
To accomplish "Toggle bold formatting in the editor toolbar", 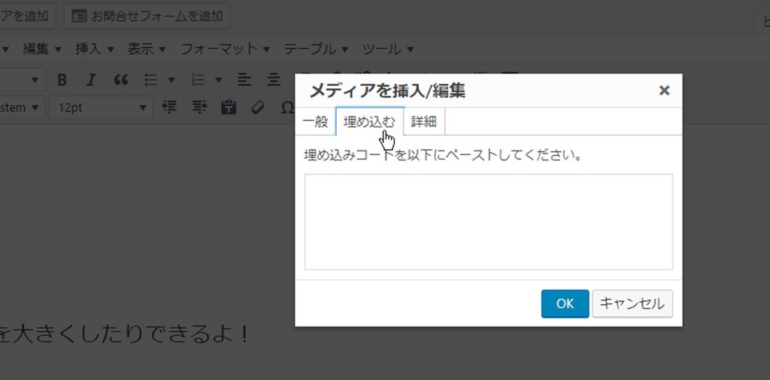I will pyautogui.click(x=62, y=80).
